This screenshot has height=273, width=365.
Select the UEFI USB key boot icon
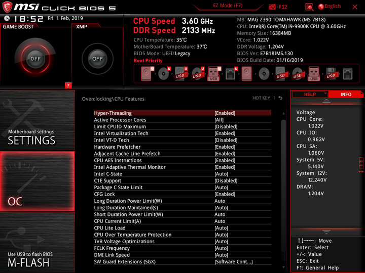214,74
